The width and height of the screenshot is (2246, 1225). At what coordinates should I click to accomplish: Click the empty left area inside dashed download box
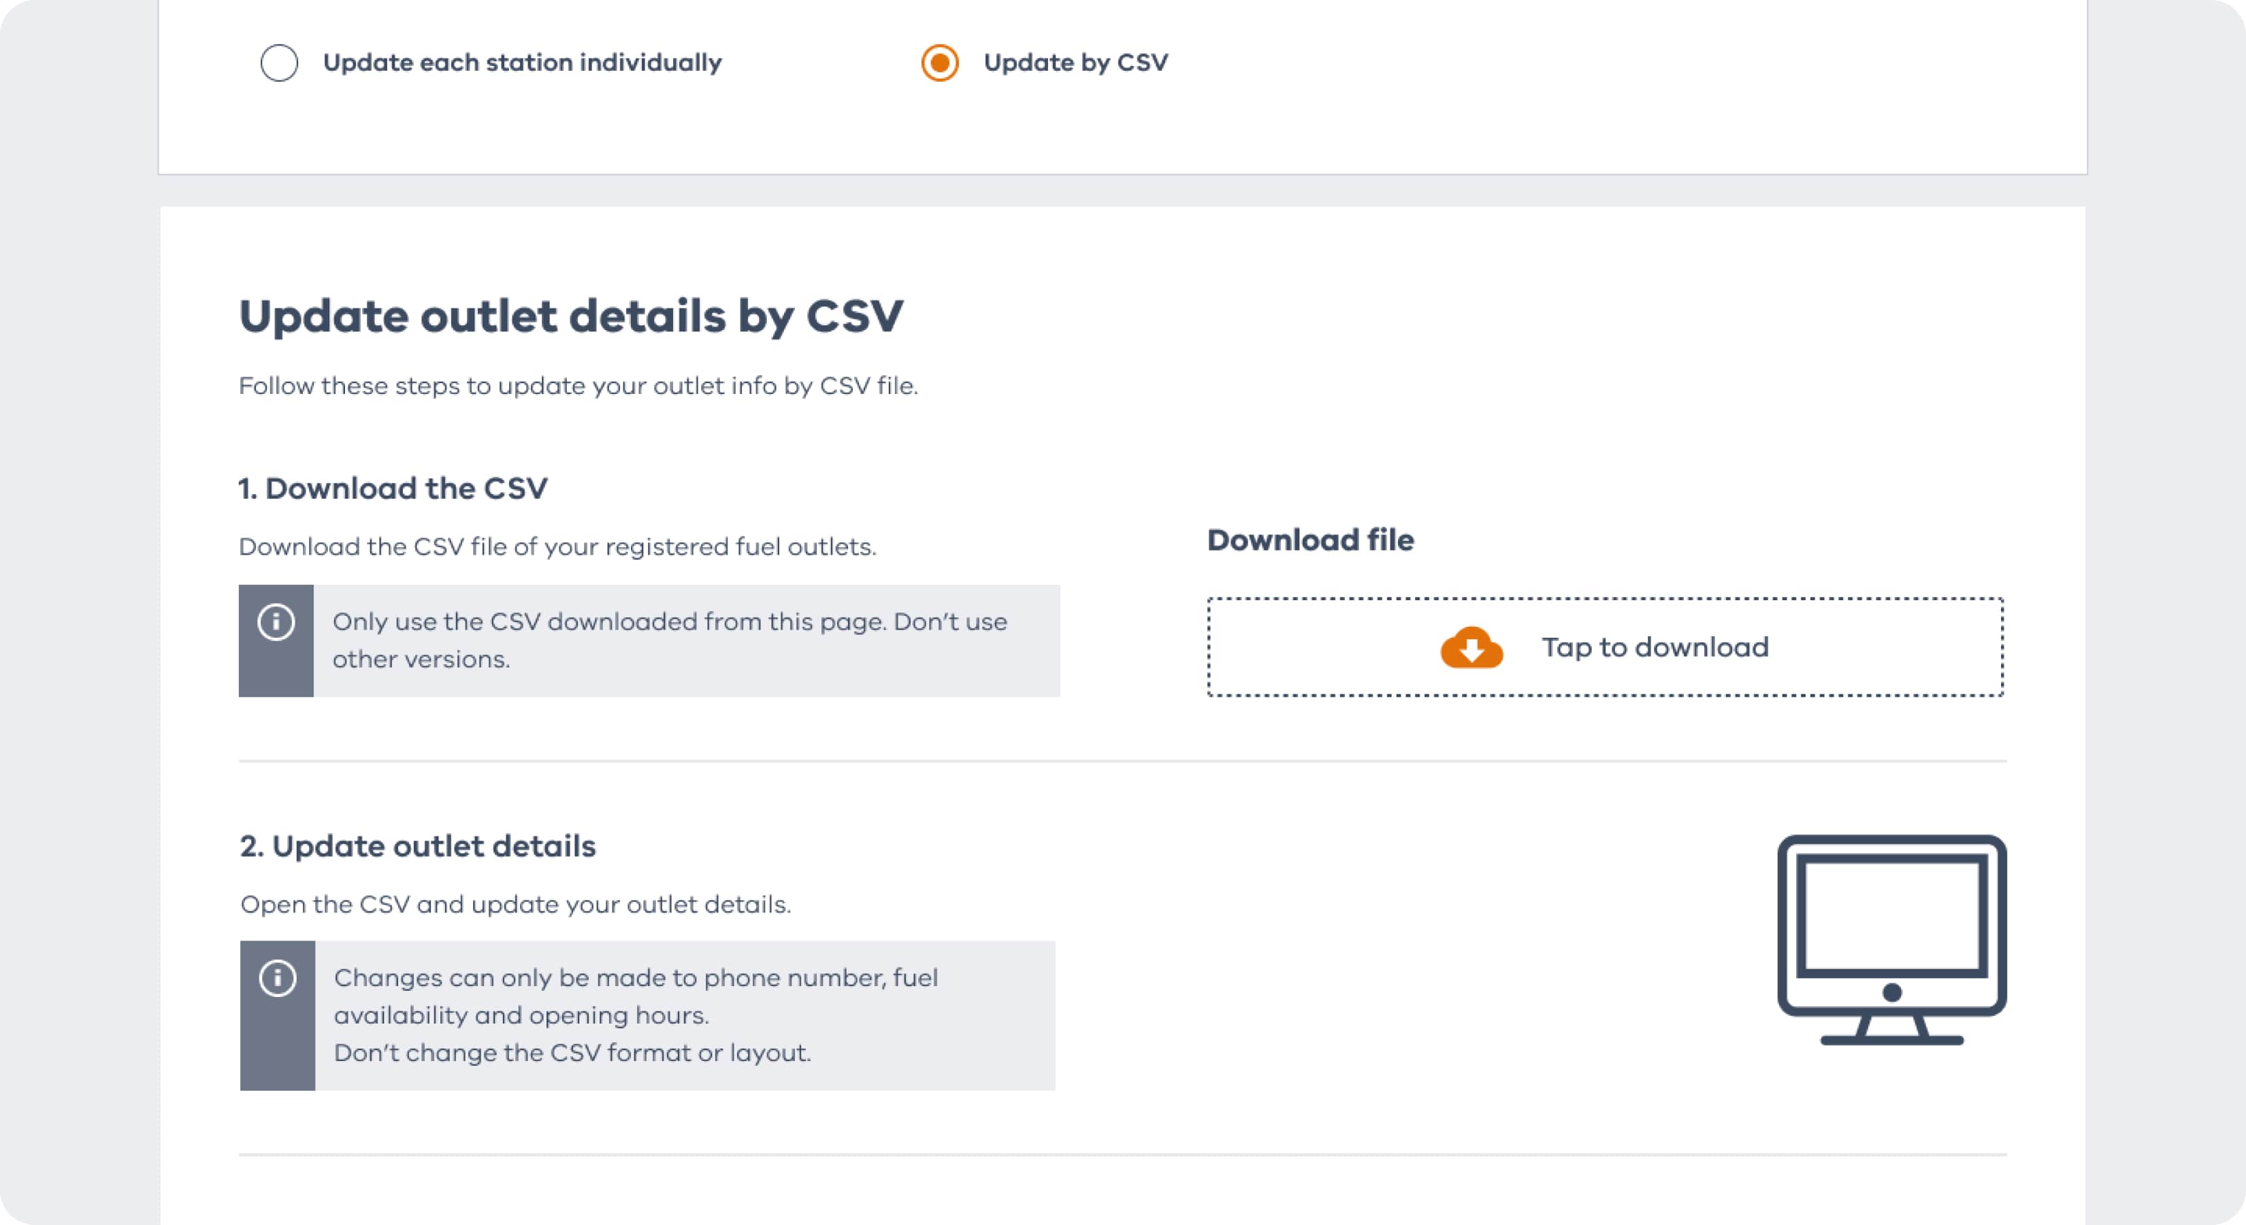tap(1308, 648)
